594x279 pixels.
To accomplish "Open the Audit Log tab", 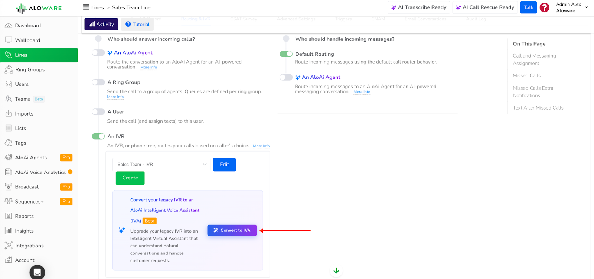I will (476, 19).
